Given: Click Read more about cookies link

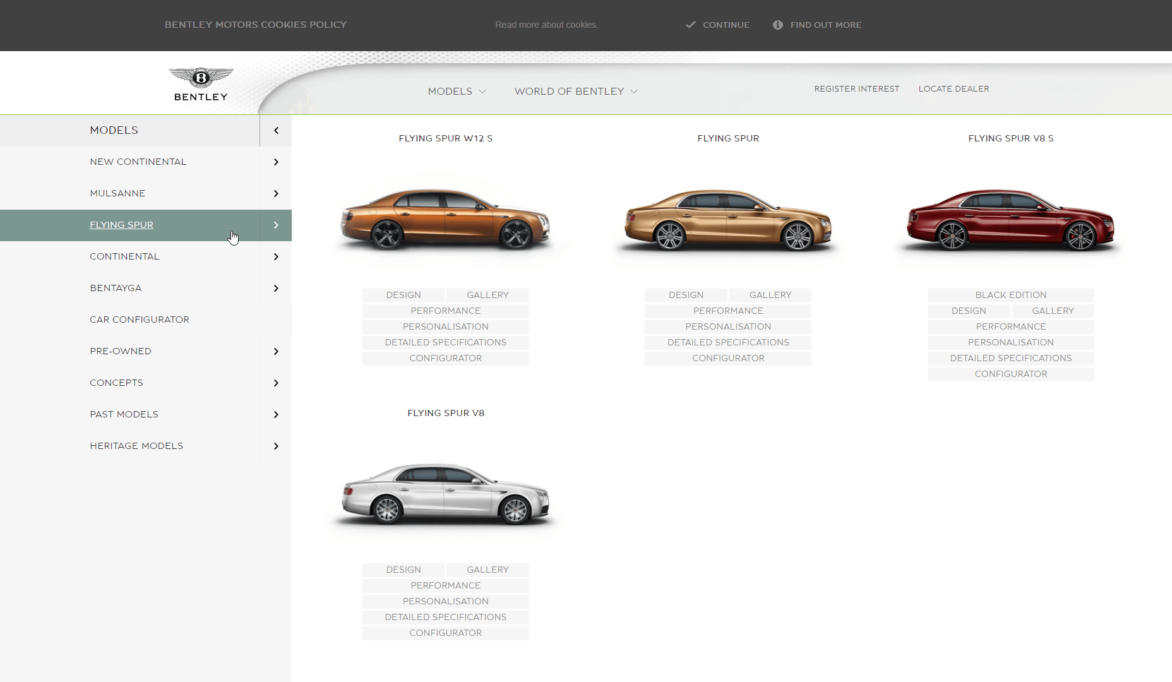Looking at the screenshot, I should (x=546, y=25).
